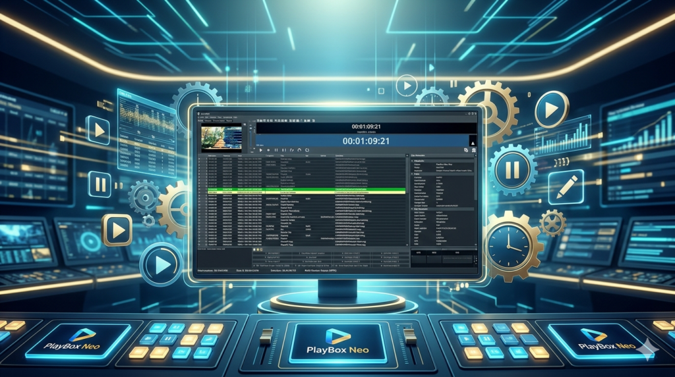
Task: Click the pencil edit icon right of monitor
Action: pos(566,188)
